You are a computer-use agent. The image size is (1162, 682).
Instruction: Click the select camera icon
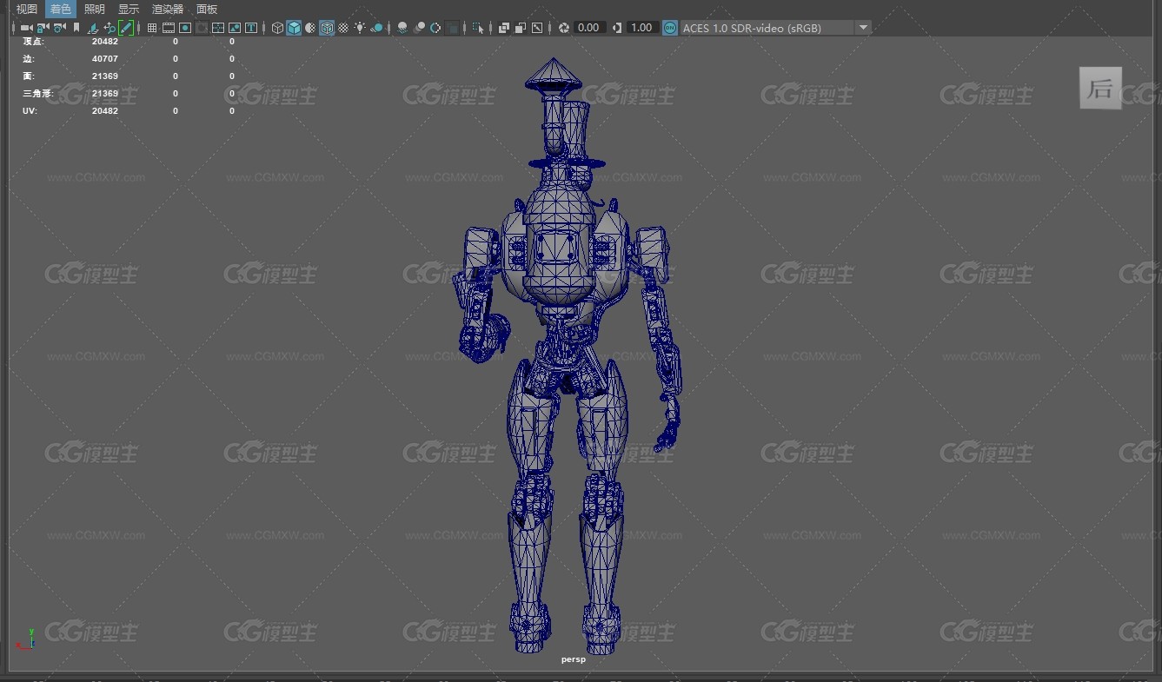(27, 28)
